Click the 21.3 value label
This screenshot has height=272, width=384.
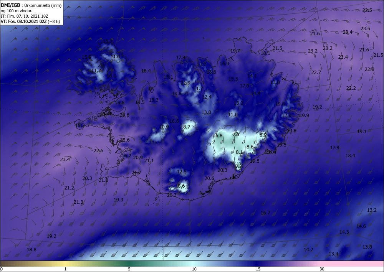(x=78, y=202)
